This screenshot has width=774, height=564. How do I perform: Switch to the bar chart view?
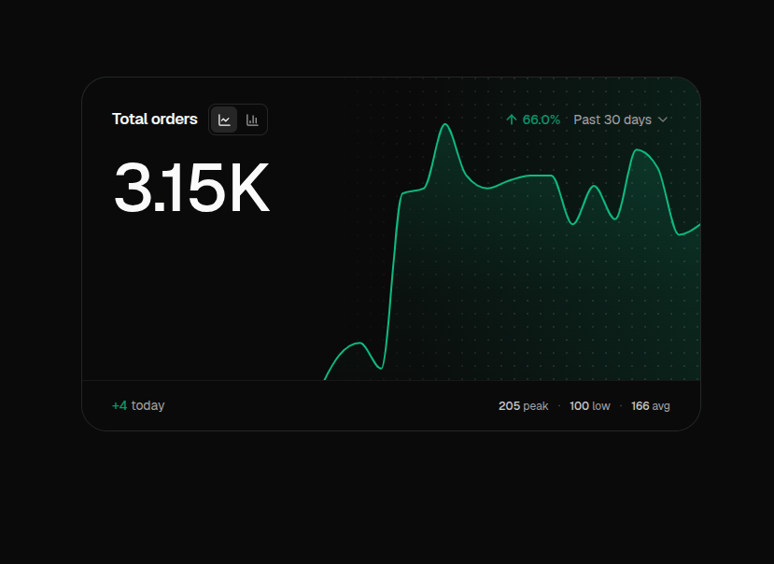click(x=252, y=120)
